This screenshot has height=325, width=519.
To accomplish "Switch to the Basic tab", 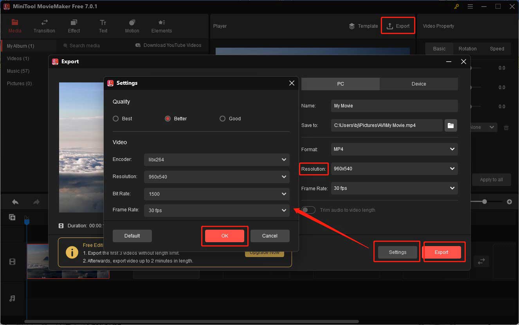I will pyautogui.click(x=439, y=49).
